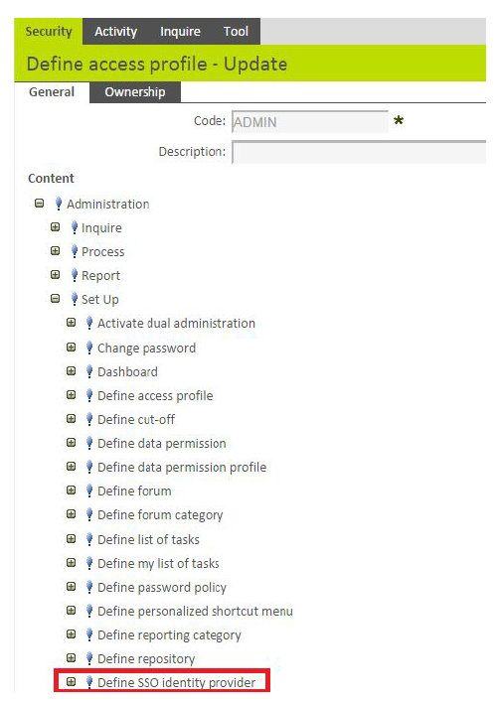
Task: Click the pin icon beside Define password policy
Action: point(89,587)
